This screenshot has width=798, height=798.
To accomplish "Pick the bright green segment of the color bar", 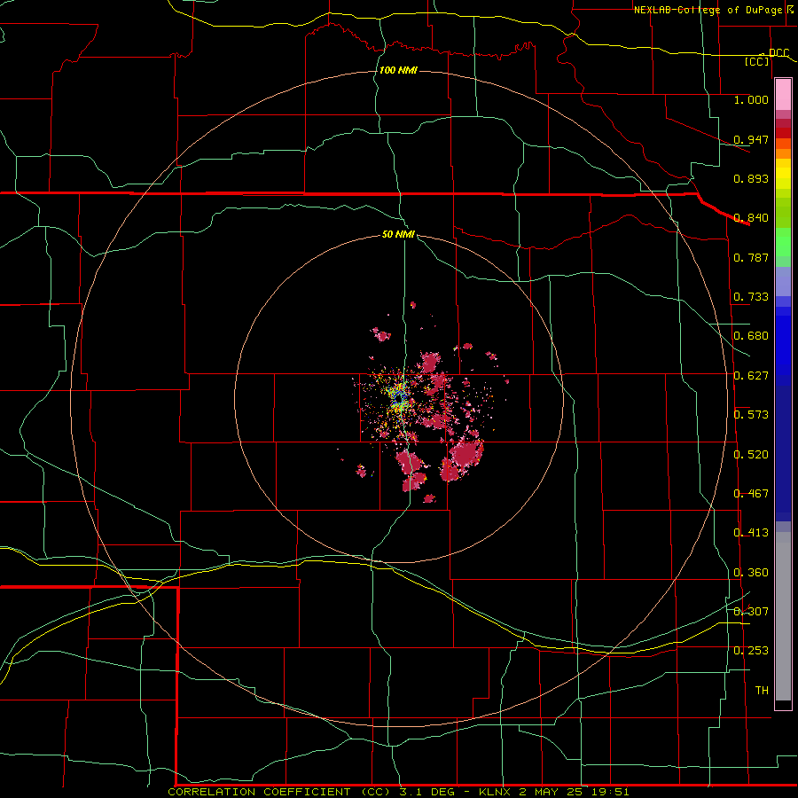I will tap(783, 242).
